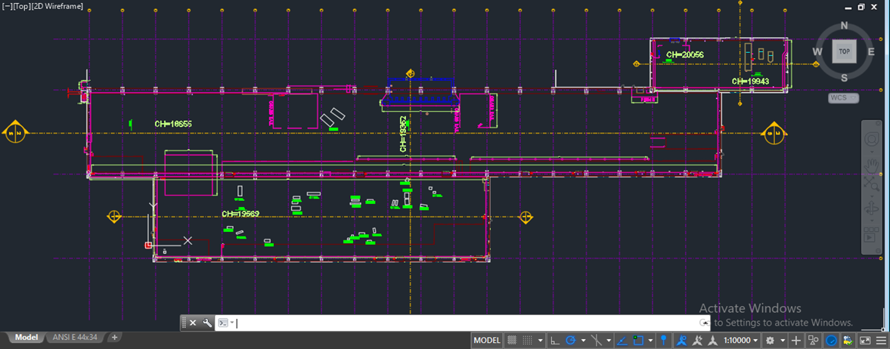The height and width of the screenshot is (349, 890).
Task: Select the Model tab
Action: 26,338
